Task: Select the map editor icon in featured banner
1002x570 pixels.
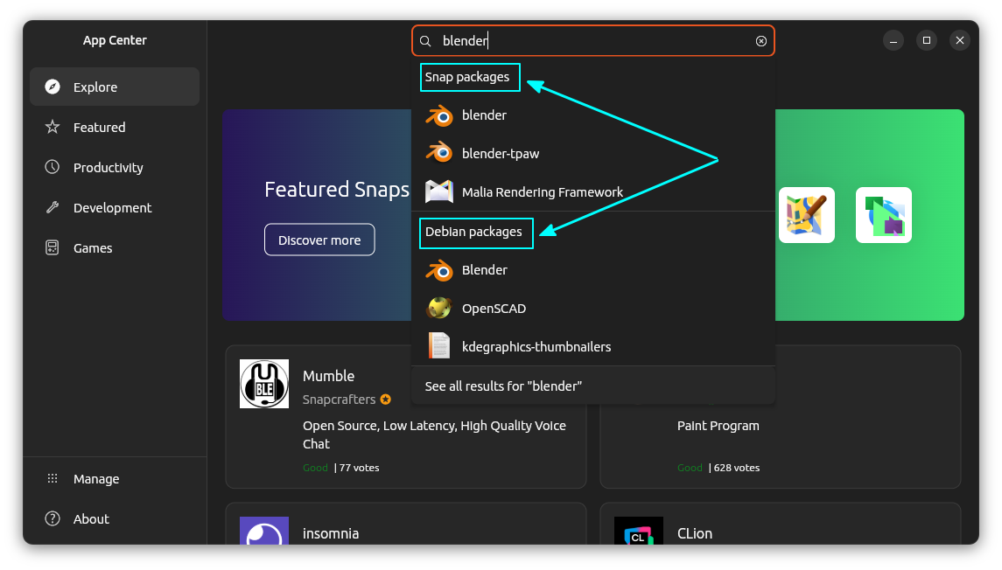Action: (806, 214)
